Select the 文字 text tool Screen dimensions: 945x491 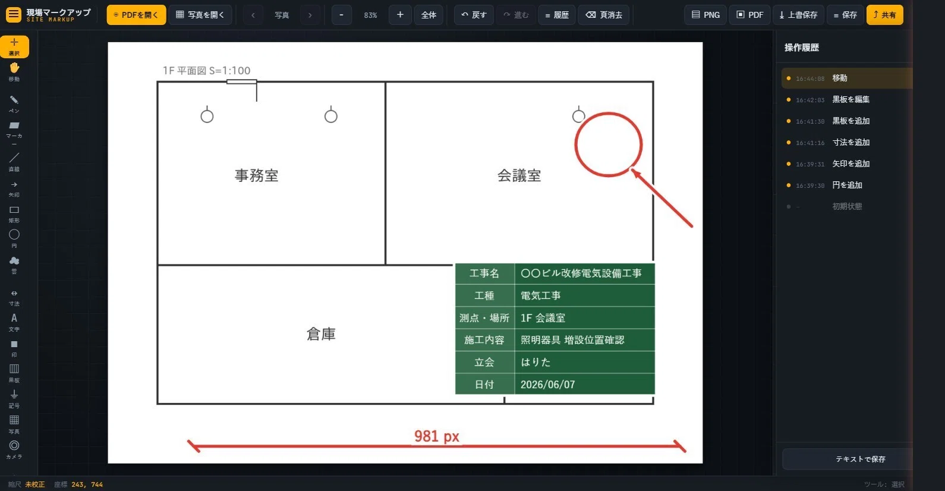click(x=14, y=322)
